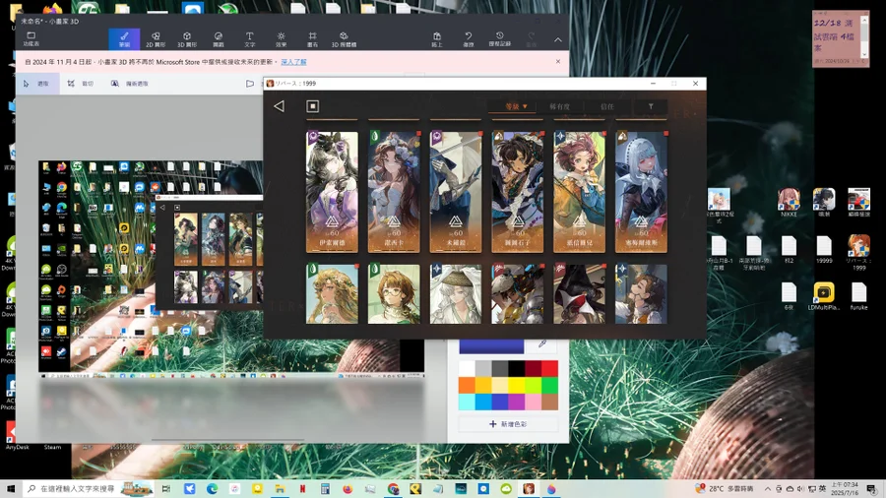Open the weather widget showing 28°C

pyautogui.click(x=725, y=488)
